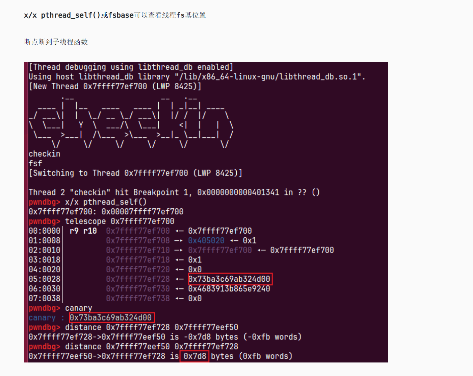The image size is (473, 376).
Task: Click the ASCII art banner in the terminal
Action: (x=131, y=121)
